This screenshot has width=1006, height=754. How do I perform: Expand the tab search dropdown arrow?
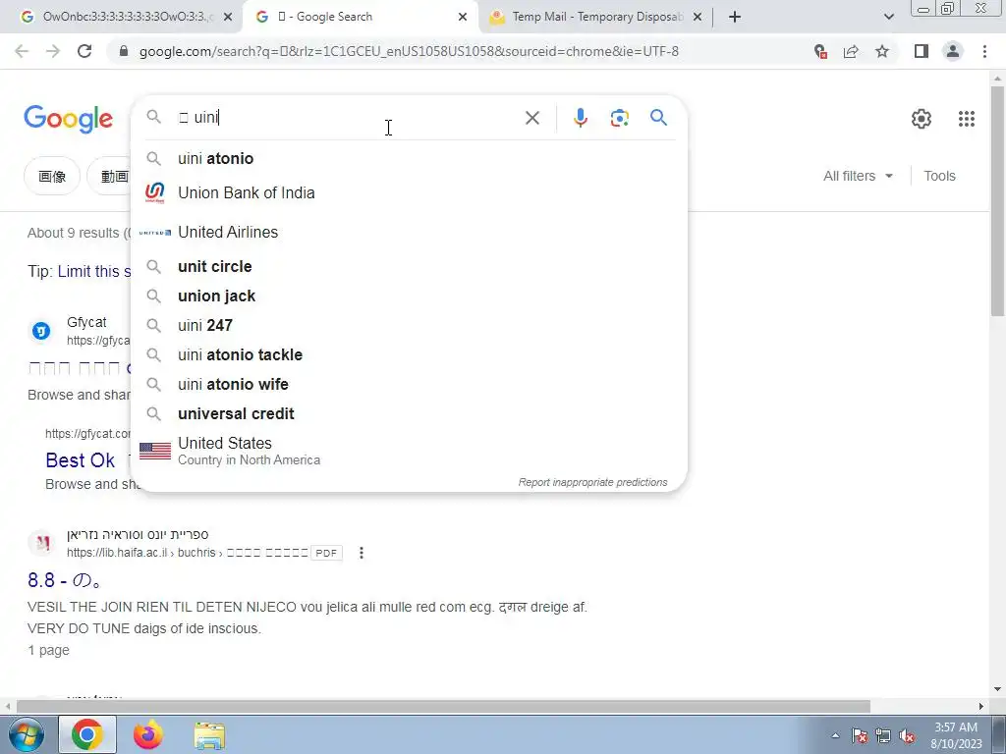[888, 17]
